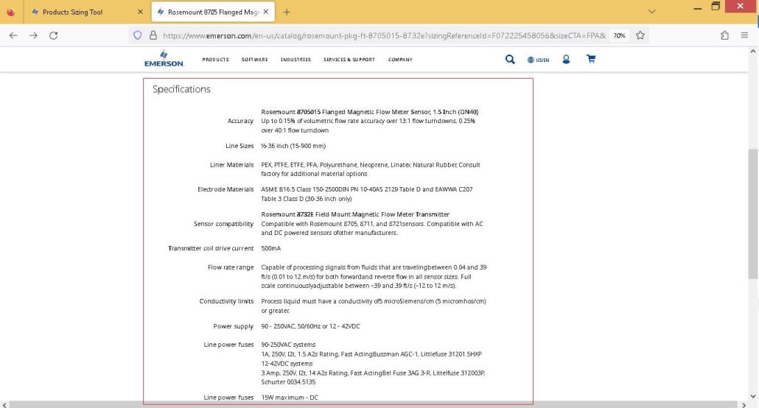Reset the 70% zoom level badge
759x408 pixels.
[x=619, y=35]
